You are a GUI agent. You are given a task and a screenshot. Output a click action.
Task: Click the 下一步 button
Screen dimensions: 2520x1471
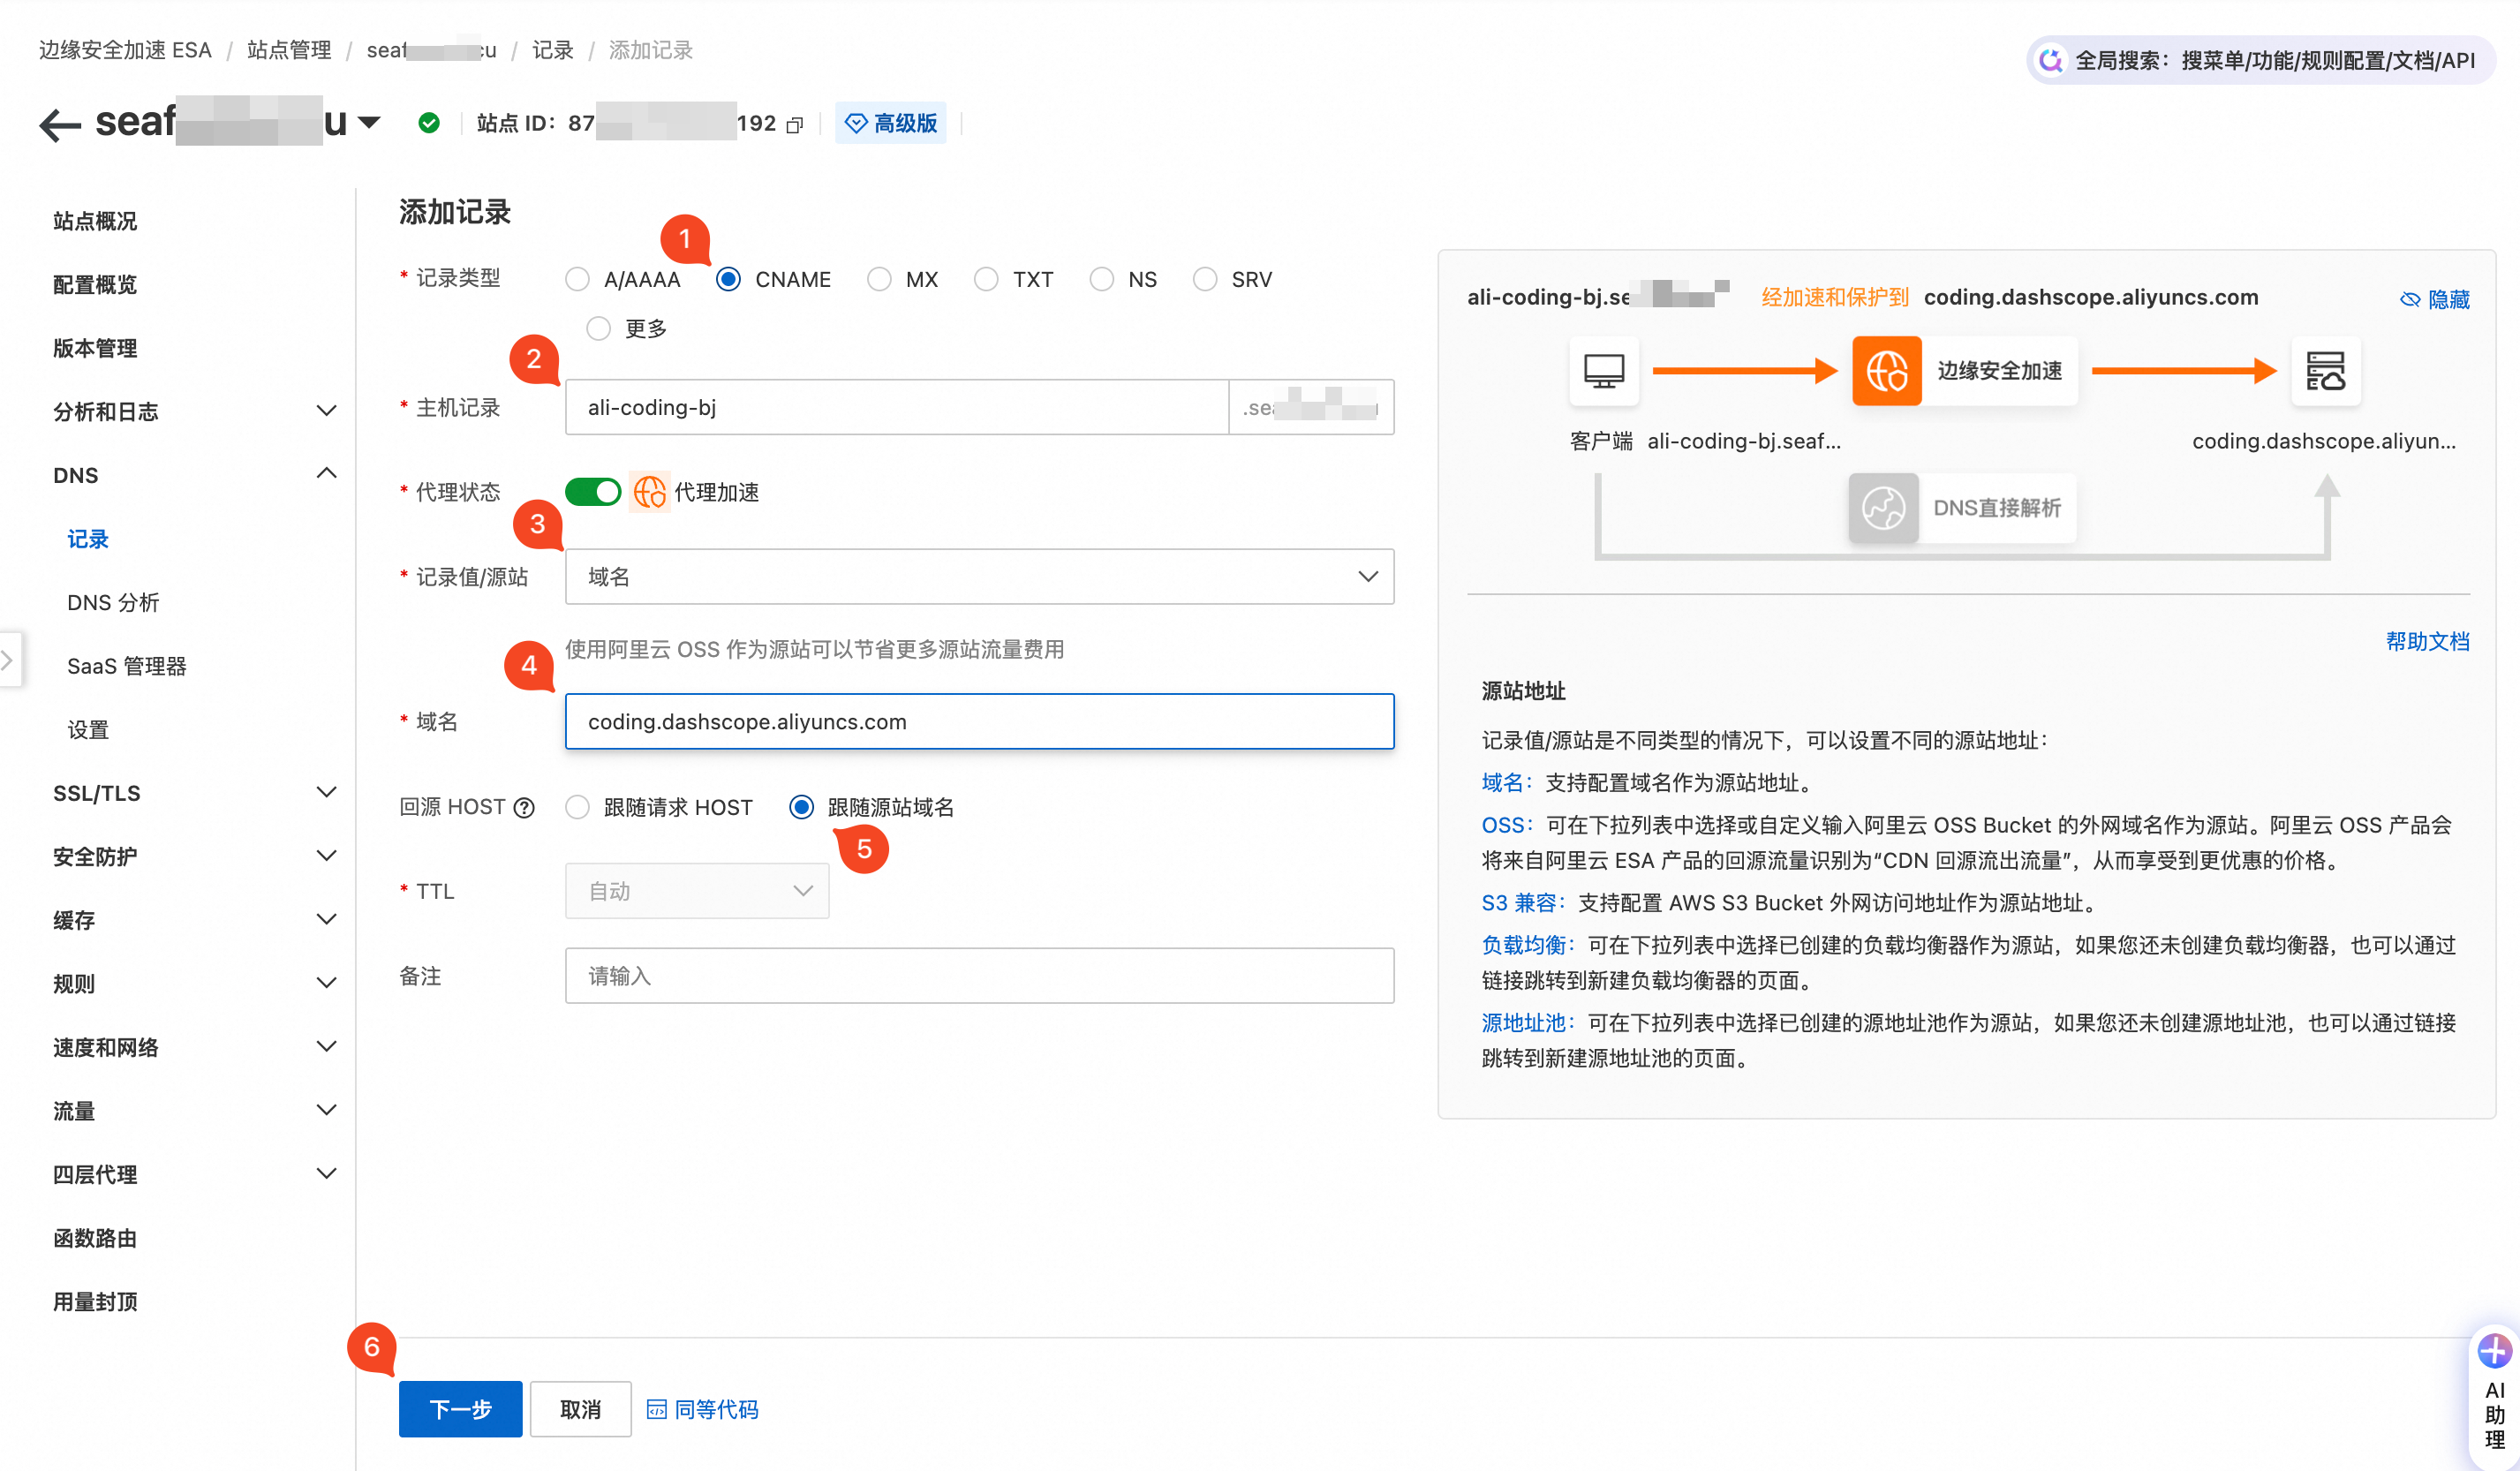pos(460,1409)
